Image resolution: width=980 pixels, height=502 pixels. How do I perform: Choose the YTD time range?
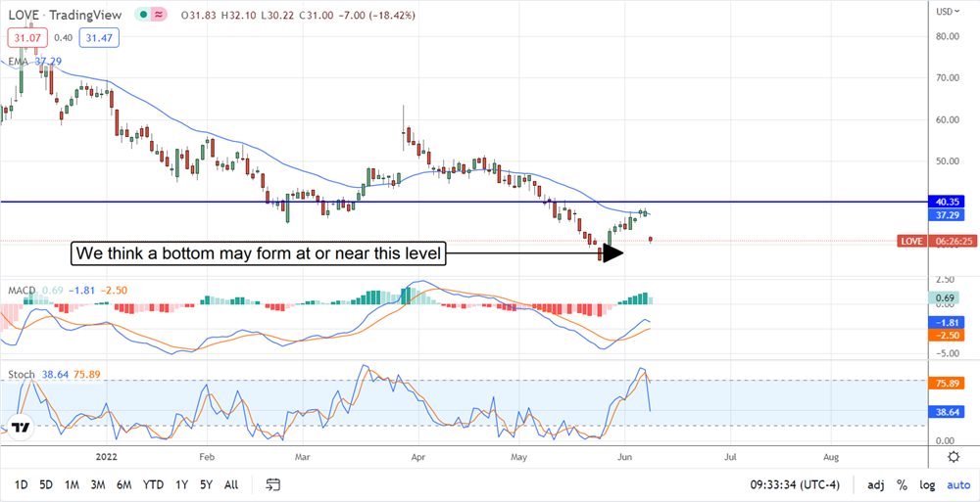tap(153, 484)
